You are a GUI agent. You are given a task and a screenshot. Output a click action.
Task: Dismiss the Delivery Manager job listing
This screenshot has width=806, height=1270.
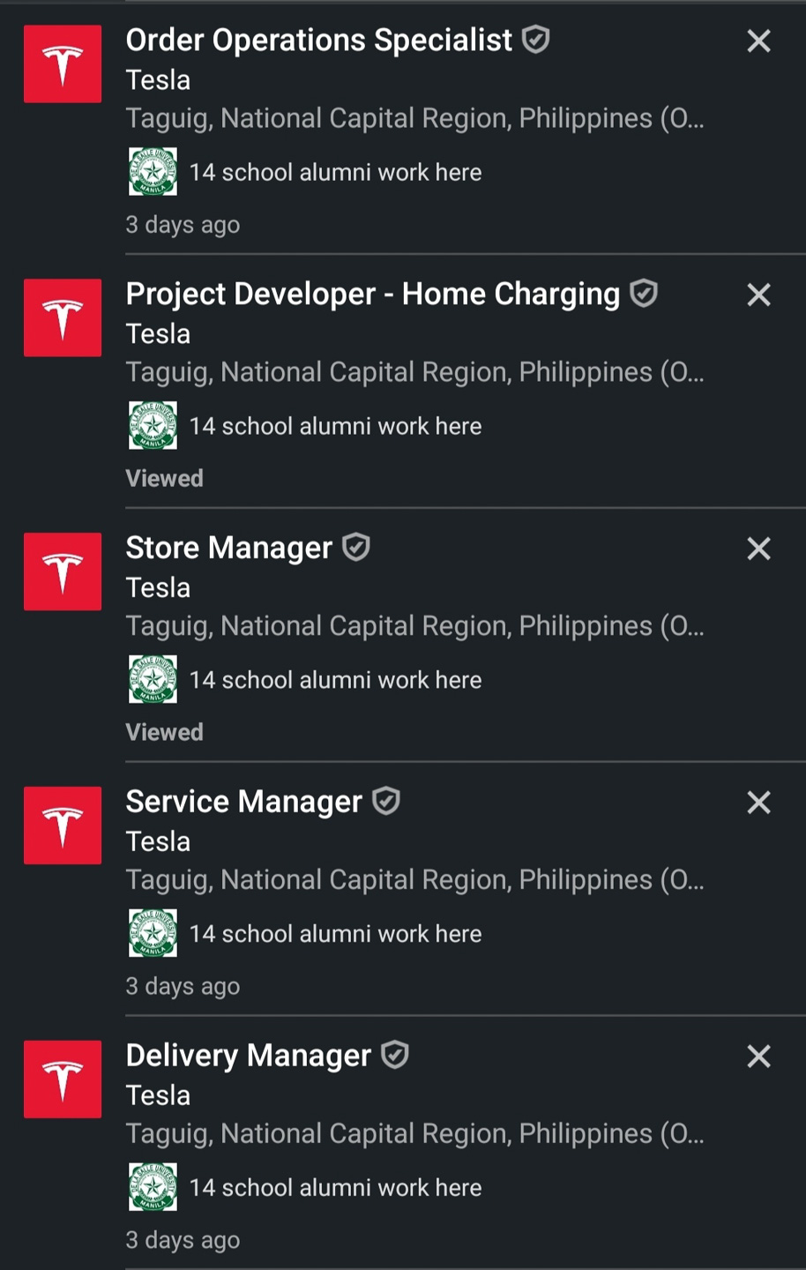pyautogui.click(x=758, y=1057)
